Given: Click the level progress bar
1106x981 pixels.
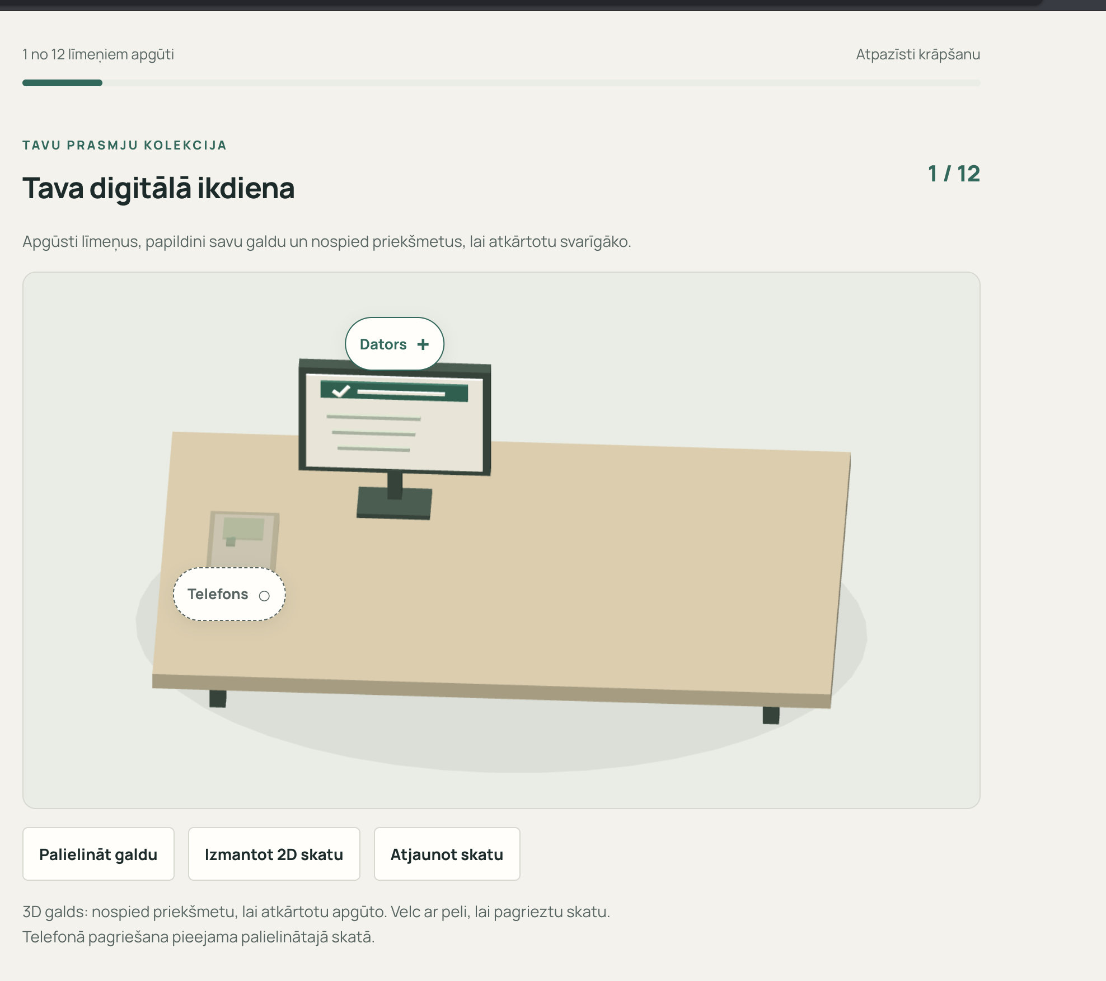Looking at the screenshot, I should coord(501,83).
